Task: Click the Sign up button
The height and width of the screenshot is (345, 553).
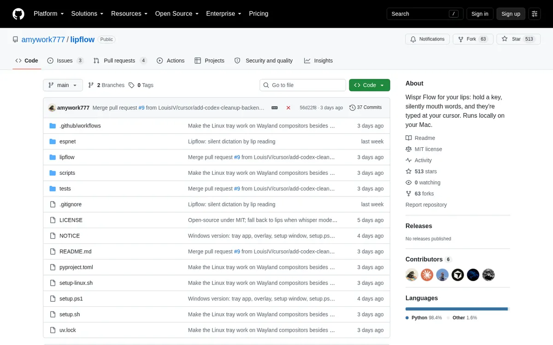Action: coord(511,14)
